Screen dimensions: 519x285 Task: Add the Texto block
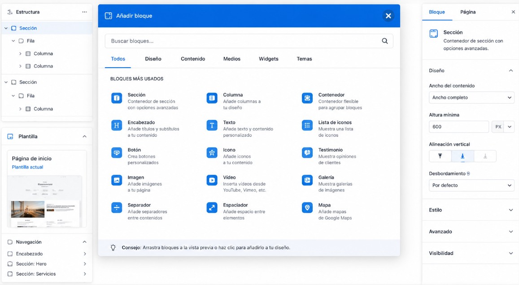click(x=240, y=128)
